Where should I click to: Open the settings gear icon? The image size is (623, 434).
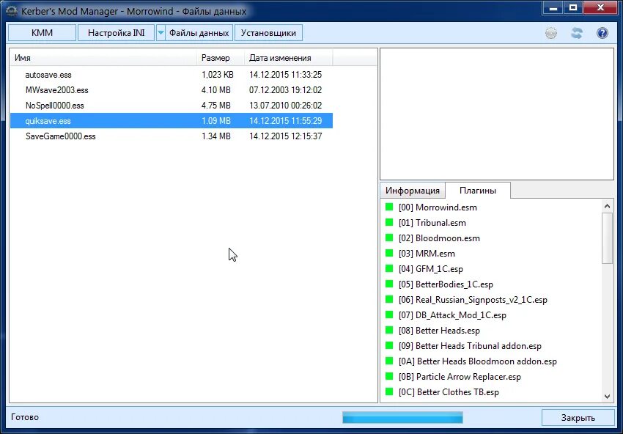(x=551, y=33)
